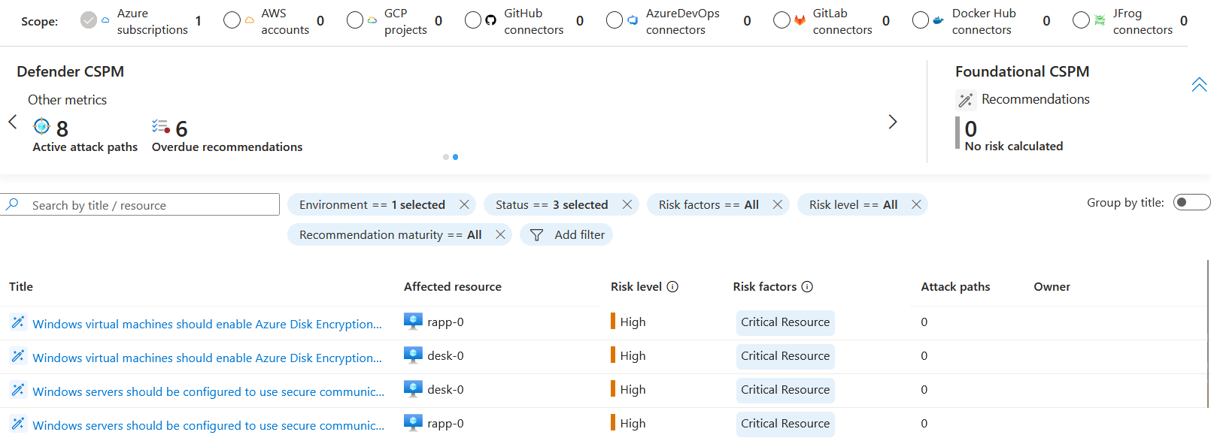The image size is (1220, 441).
Task: Click the desk-0 VM icon for Disk Encryption row
Action: [413, 355]
